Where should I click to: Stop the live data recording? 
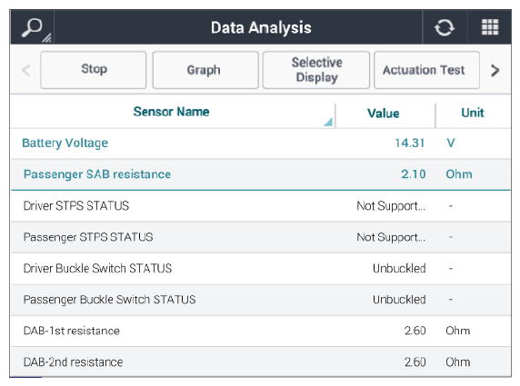(94, 70)
